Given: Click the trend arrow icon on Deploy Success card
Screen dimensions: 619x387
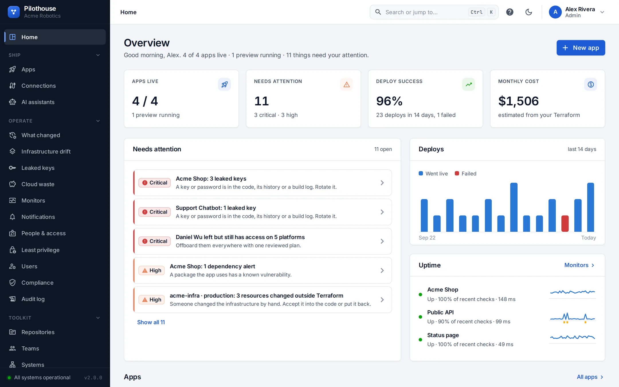Looking at the screenshot, I should click(469, 85).
